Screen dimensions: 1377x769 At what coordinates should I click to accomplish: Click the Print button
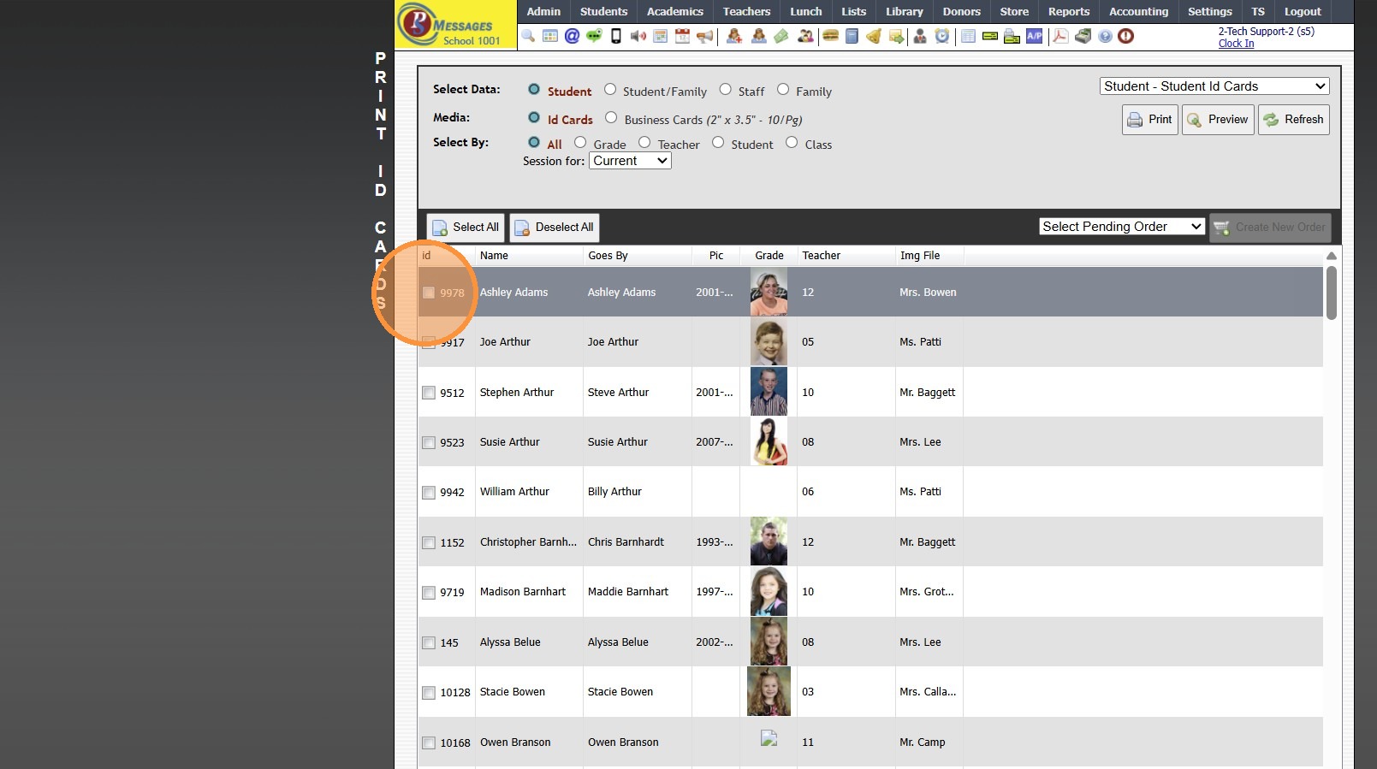[1150, 120]
